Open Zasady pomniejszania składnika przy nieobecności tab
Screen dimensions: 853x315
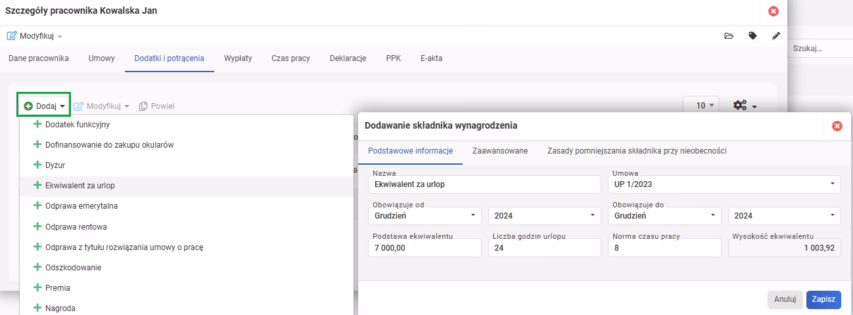click(637, 151)
